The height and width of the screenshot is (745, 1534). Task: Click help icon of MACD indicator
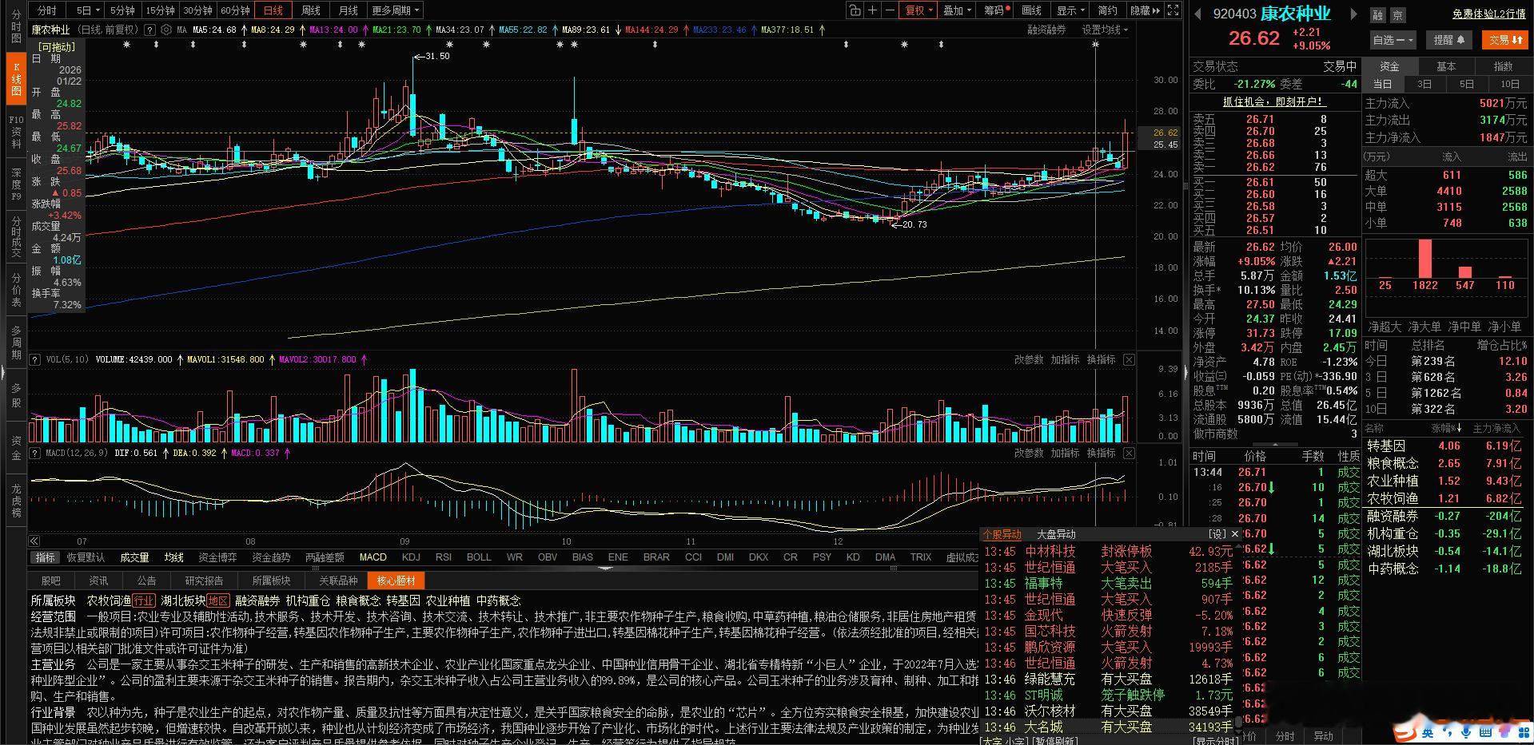click(x=35, y=454)
